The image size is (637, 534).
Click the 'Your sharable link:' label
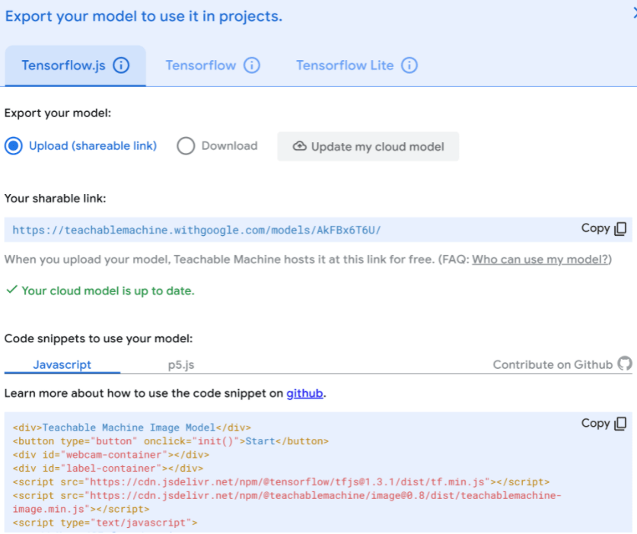(x=56, y=199)
